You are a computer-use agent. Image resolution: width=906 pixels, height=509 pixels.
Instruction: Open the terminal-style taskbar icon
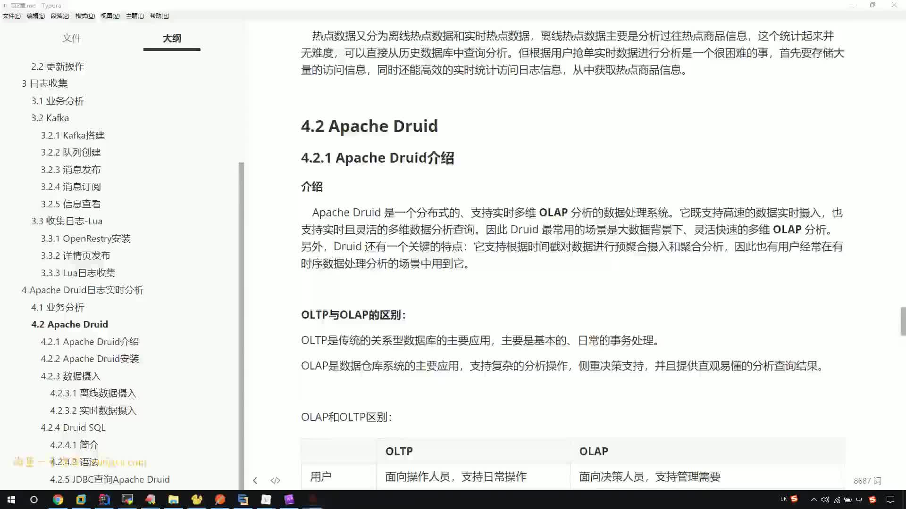[x=127, y=500]
